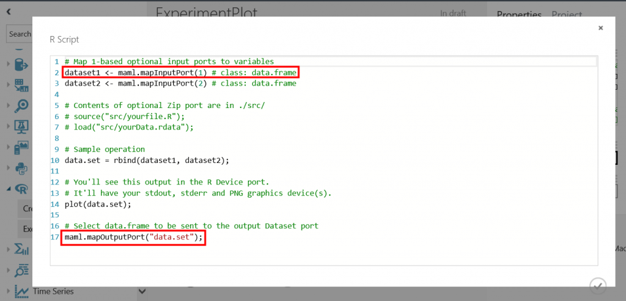This screenshot has height=301, width=626.
Task: Click the source("src/yourfile.R") comment line
Action: (125, 117)
